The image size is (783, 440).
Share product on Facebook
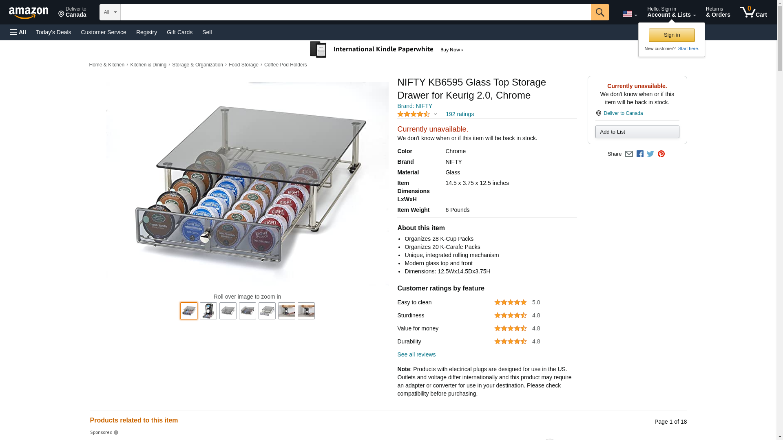[640, 154]
